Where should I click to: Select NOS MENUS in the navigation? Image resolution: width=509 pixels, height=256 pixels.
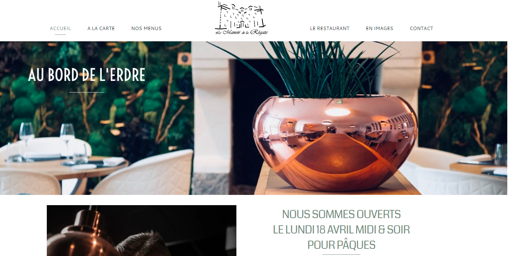(147, 28)
